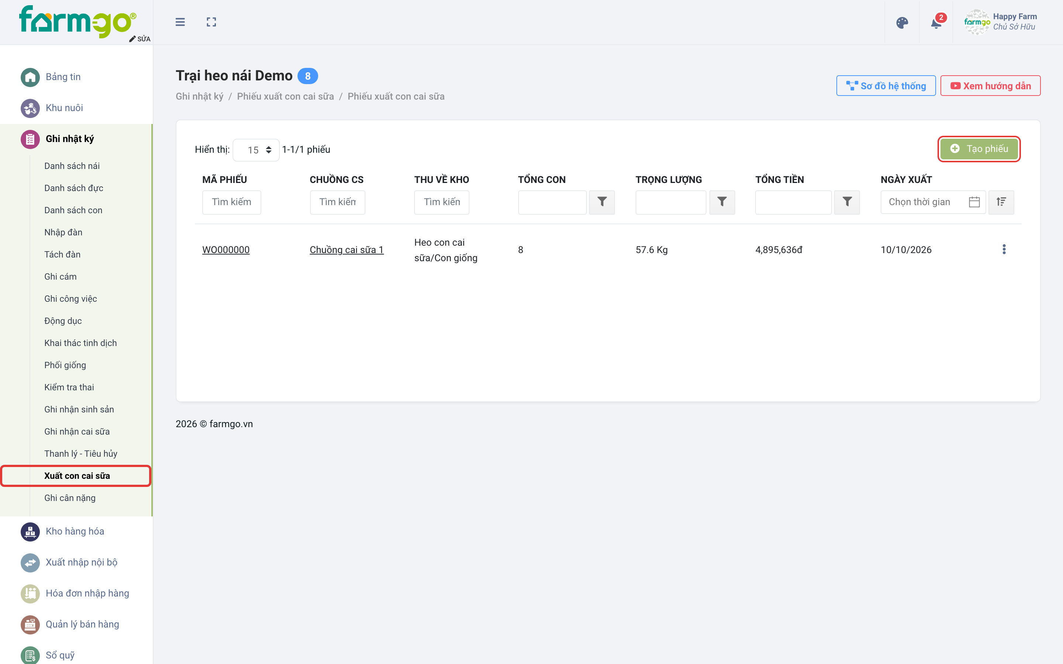Click the Tạo phiếu button
This screenshot has width=1063, height=664.
pyautogui.click(x=979, y=149)
